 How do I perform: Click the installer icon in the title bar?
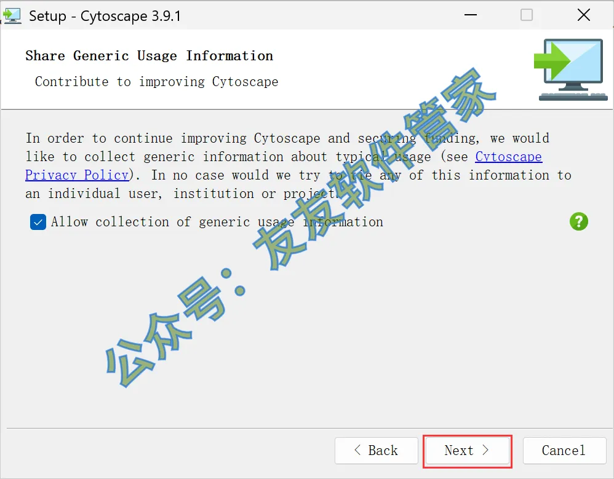pos(11,16)
